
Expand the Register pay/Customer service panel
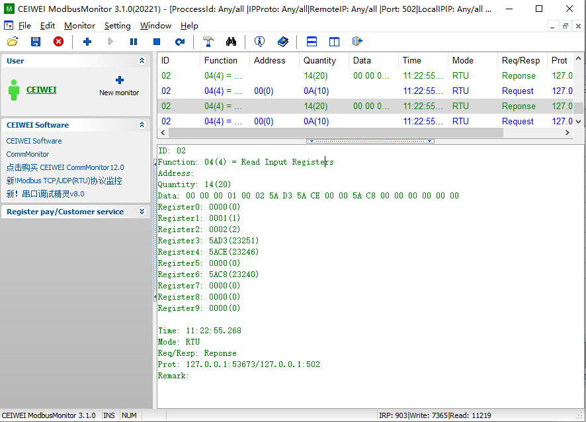click(142, 212)
